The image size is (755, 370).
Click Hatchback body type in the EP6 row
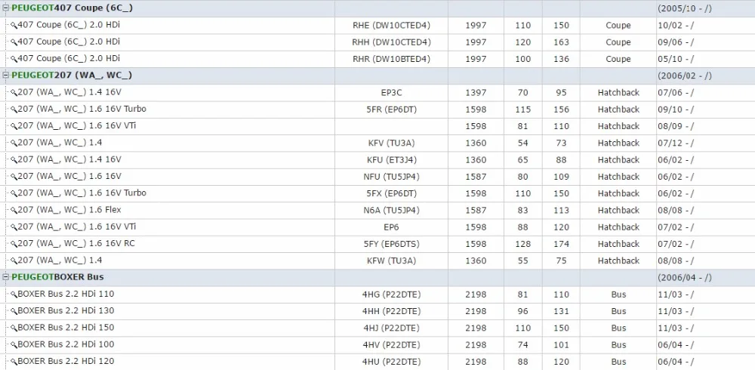pyautogui.click(x=618, y=227)
